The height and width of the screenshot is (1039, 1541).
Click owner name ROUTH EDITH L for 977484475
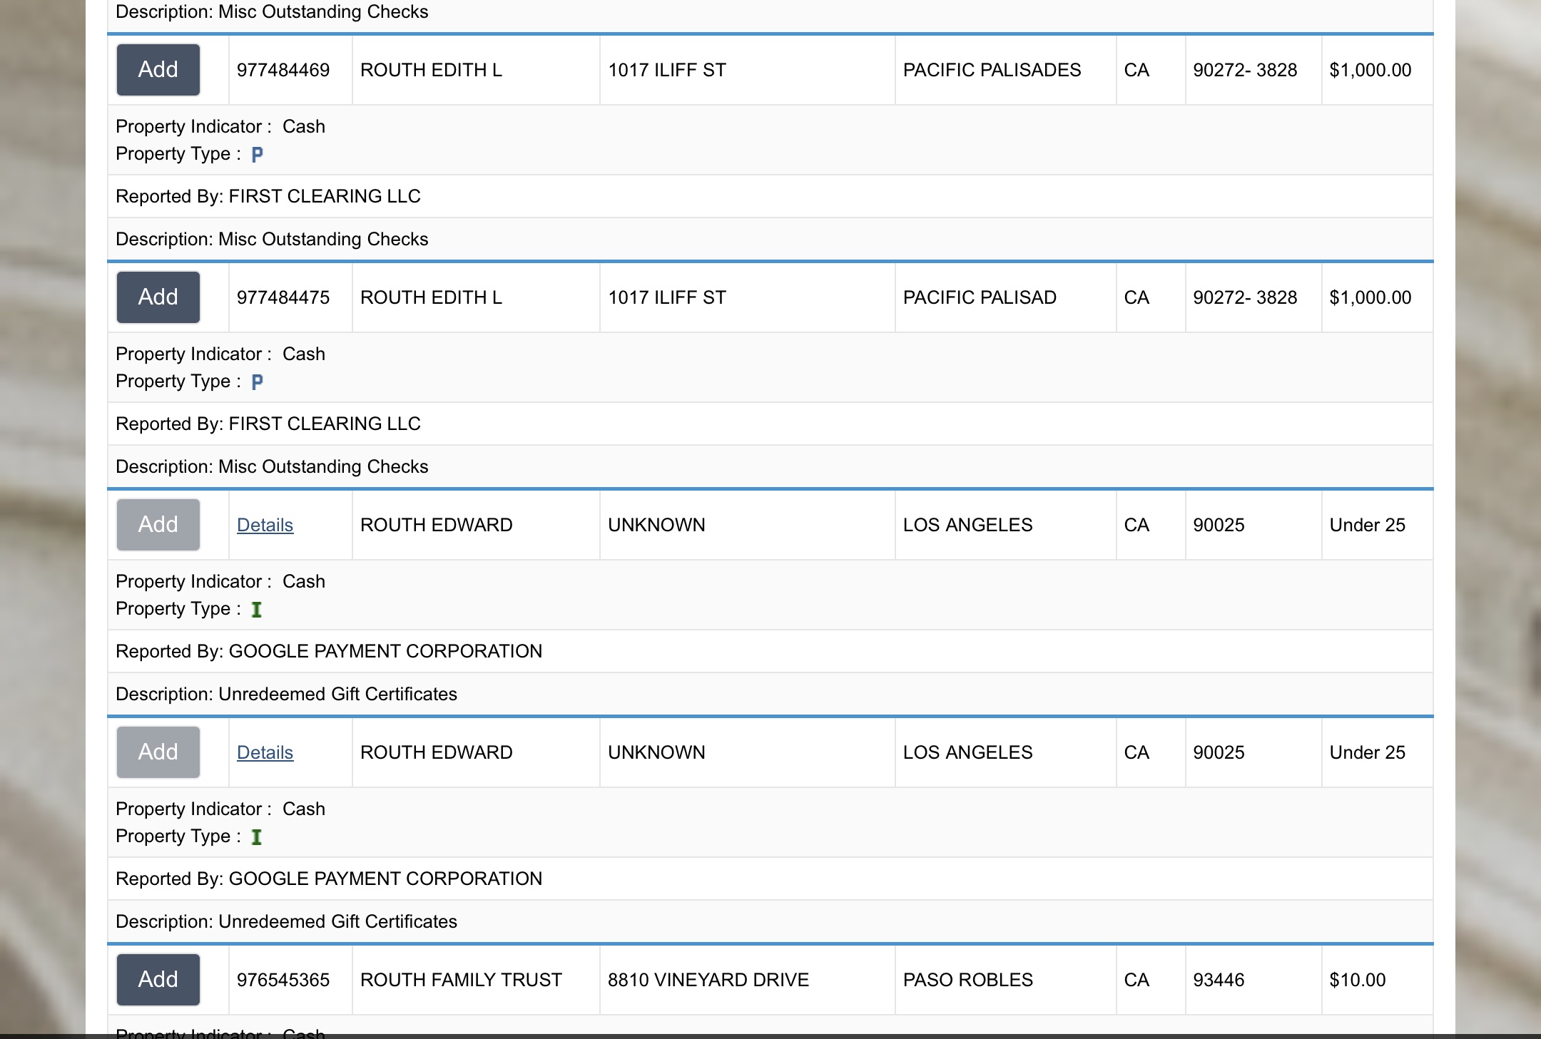[431, 297]
